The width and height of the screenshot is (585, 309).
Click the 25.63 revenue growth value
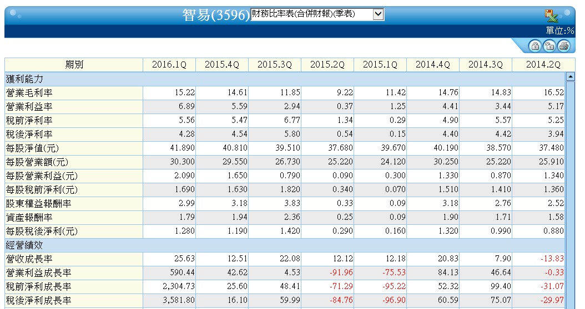click(185, 259)
